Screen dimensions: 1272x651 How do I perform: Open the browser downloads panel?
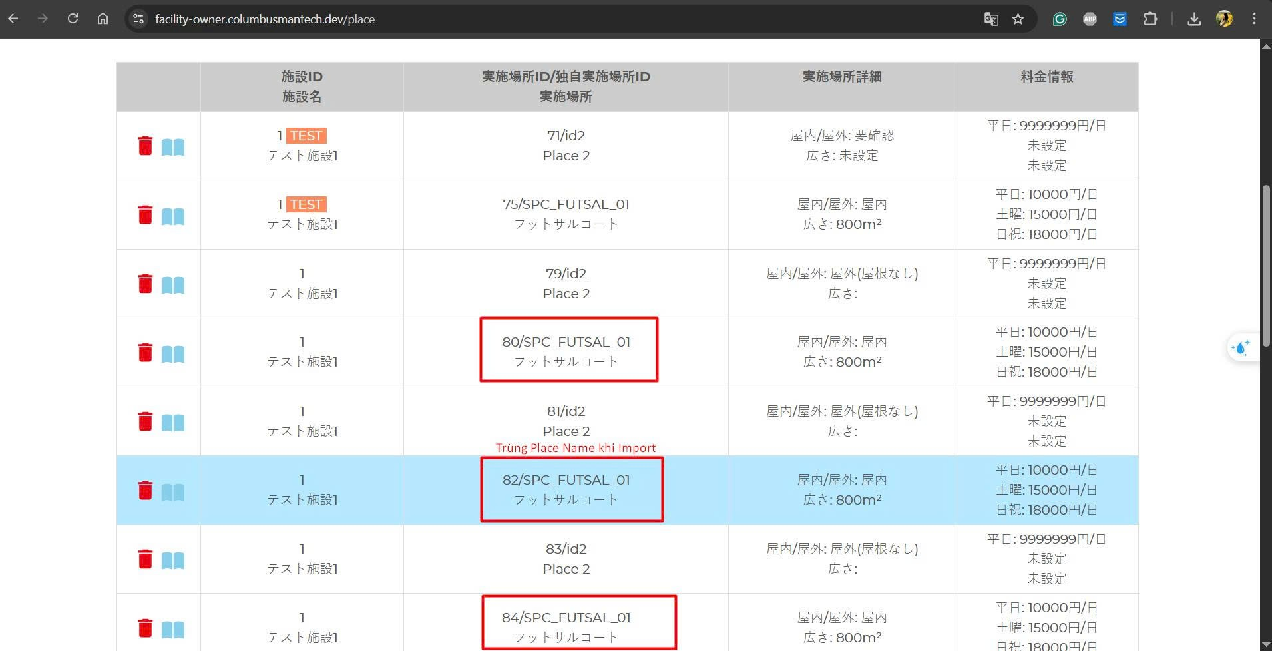pyautogui.click(x=1194, y=19)
